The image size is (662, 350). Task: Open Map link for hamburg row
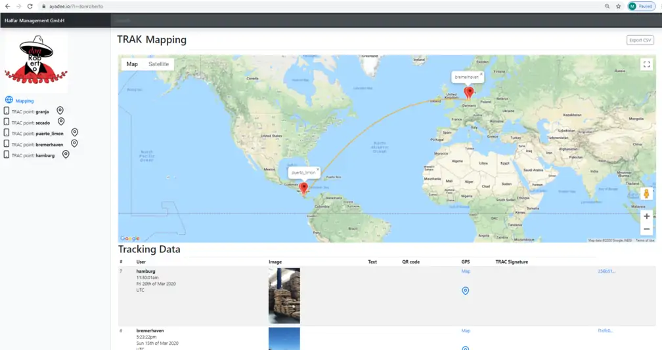tap(466, 271)
